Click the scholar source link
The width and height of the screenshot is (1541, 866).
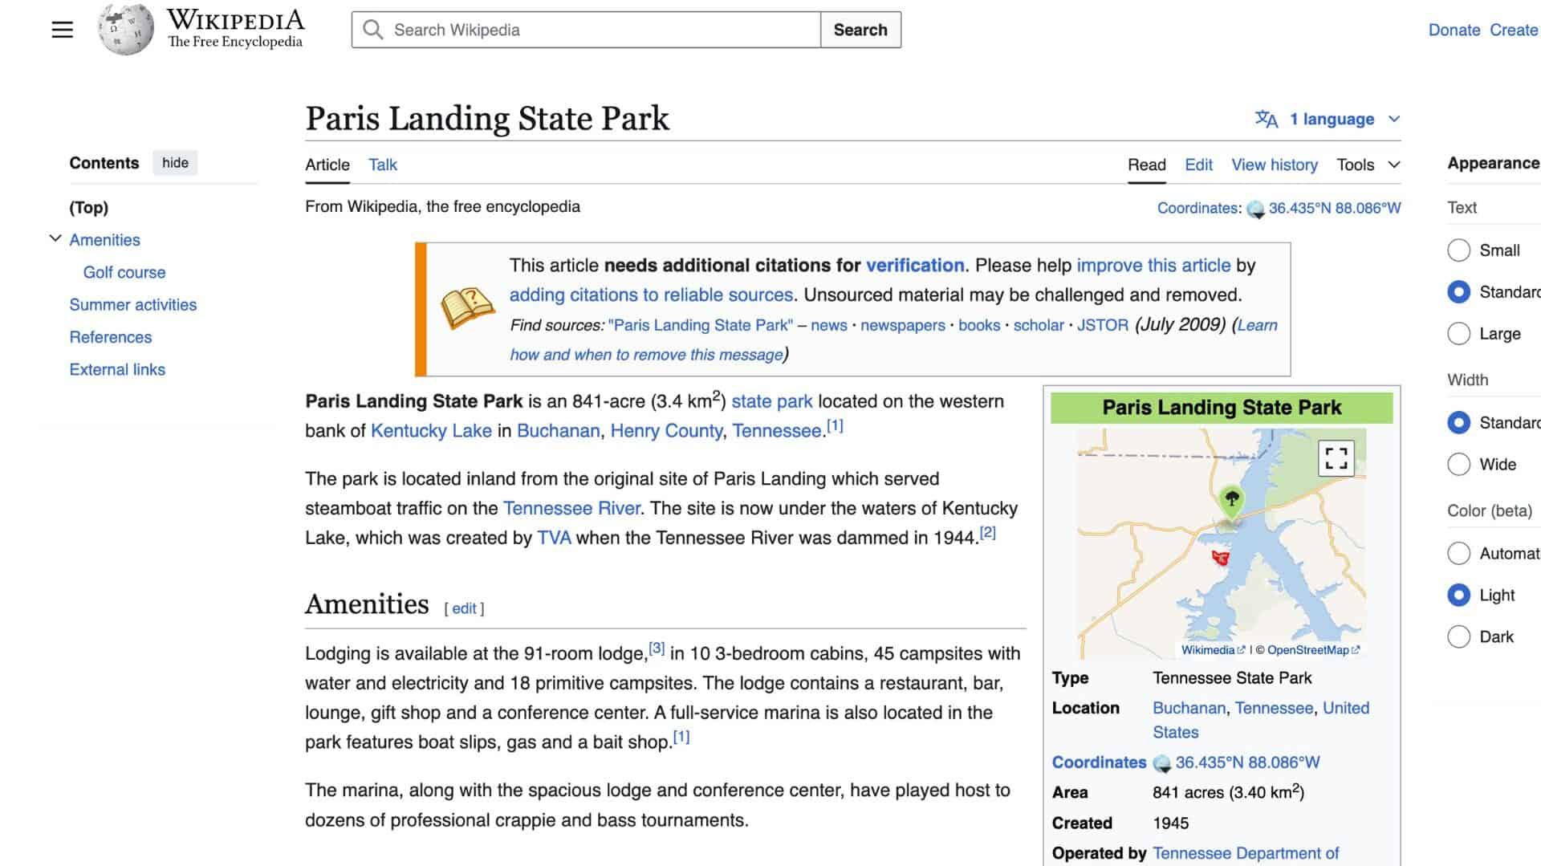1039,325
